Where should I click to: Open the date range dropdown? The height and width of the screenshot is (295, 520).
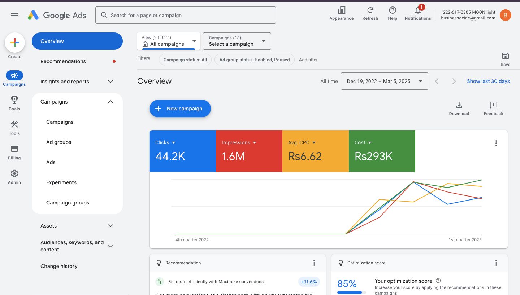384,81
